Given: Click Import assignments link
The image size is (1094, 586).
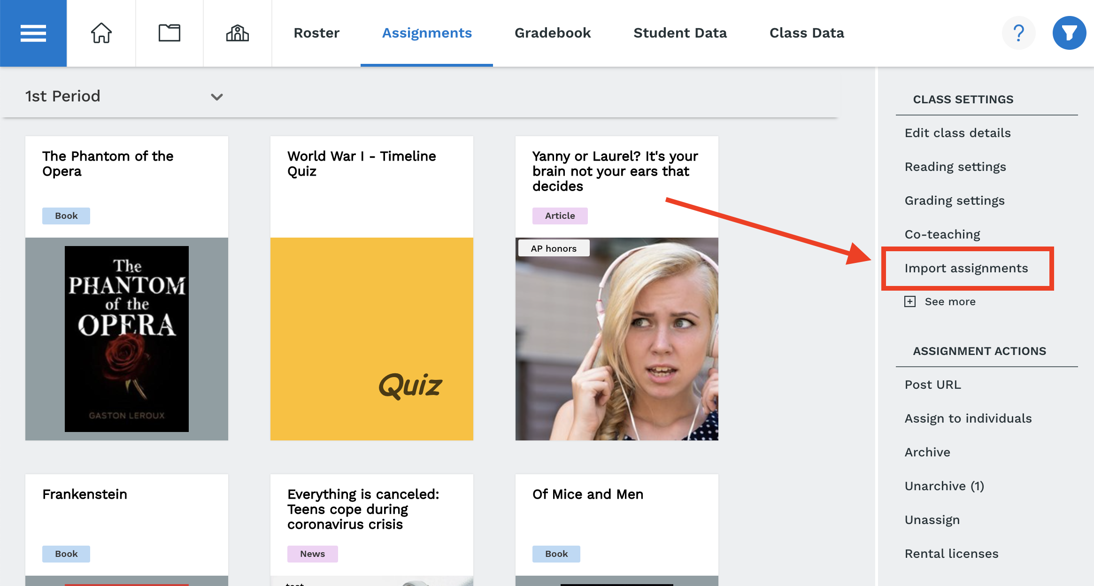Looking at the screenshot, I should pos(966,268).
